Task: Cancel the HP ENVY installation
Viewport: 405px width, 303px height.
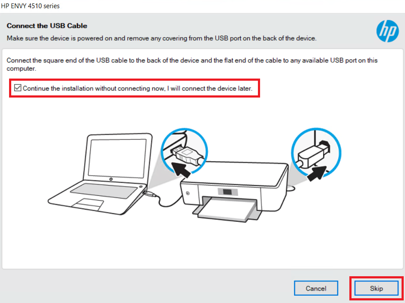Action: [x=316, y=288]
